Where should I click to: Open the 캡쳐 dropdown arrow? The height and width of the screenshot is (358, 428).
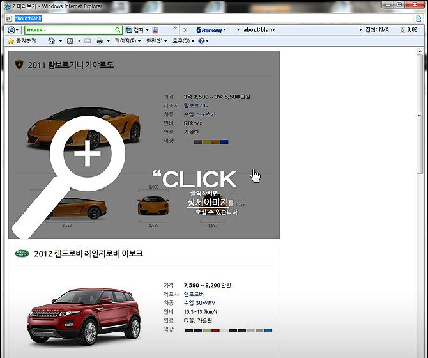[147, 30]
